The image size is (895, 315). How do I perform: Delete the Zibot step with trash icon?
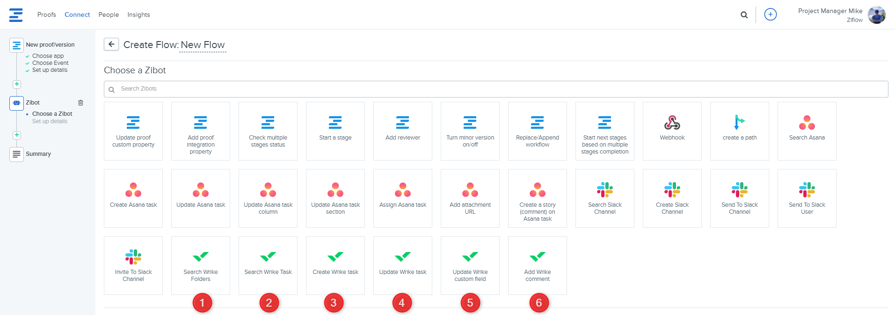(x=80, y=103)
